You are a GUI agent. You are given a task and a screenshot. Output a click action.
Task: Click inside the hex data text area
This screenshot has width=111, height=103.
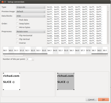(x=77, y=25)
